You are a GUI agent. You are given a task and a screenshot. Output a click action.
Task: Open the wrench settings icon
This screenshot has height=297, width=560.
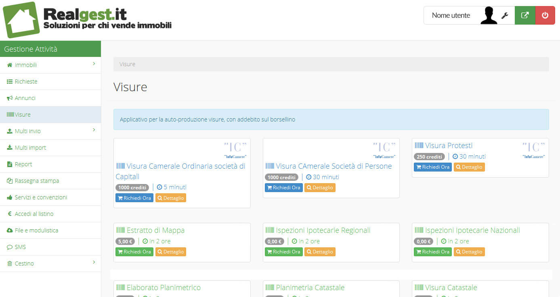click(x=504, y=16)
